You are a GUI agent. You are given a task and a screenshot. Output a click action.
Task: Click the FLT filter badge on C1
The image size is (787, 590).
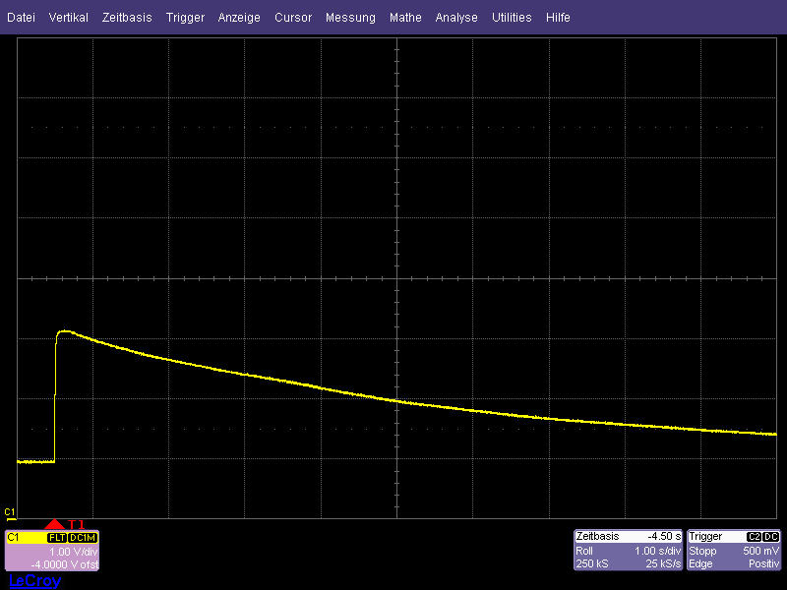coord(57,537)
